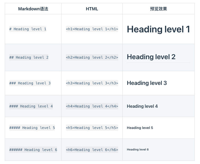Click the rendered Heading level 4 preview
Viewport: 200px width, 164px height.
coord(142,106)
